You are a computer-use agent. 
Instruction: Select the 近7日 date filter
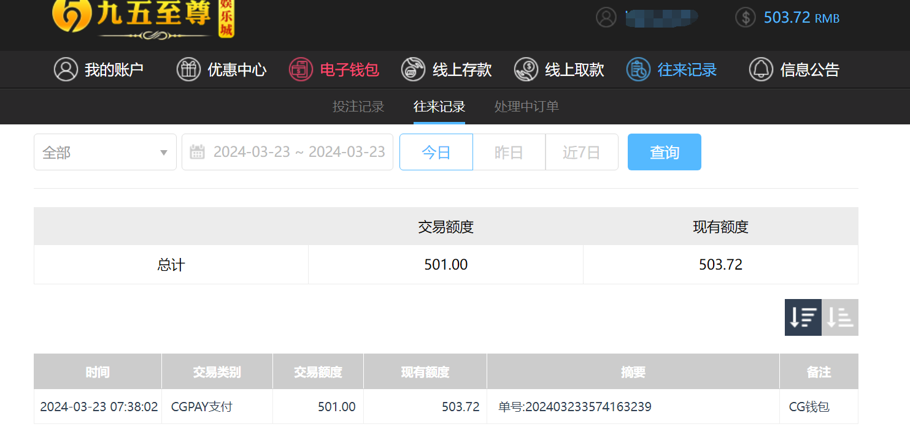pyautogui.click(x=582, y=152)
